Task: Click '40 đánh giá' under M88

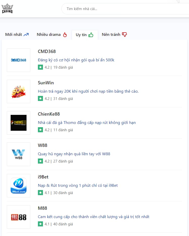Action: pyautogui.click(x=63, y=224)
